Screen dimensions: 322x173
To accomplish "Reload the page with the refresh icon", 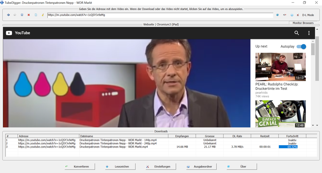I will pyautogui.click(x=22, y=15).
